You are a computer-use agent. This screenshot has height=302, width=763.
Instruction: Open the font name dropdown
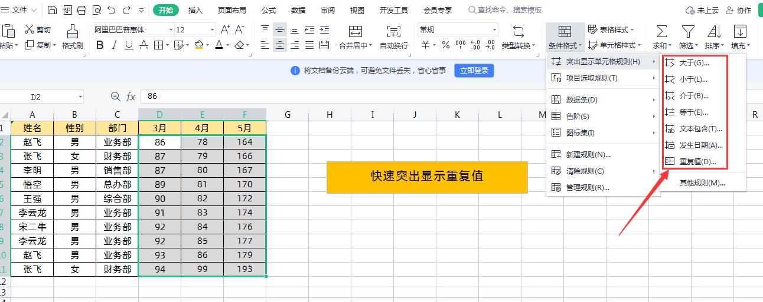coord(171,30)
